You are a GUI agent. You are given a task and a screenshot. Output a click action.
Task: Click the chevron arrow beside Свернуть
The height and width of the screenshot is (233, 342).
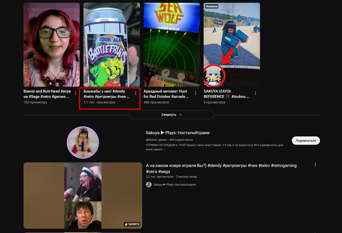(x=180, y=115)
